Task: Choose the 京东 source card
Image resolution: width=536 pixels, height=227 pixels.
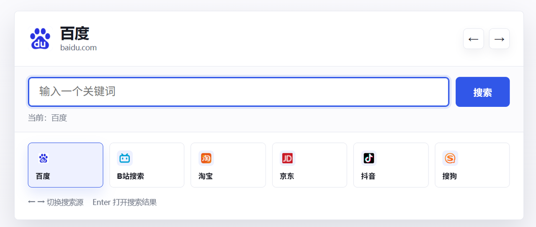Action: tap(309, 165)
